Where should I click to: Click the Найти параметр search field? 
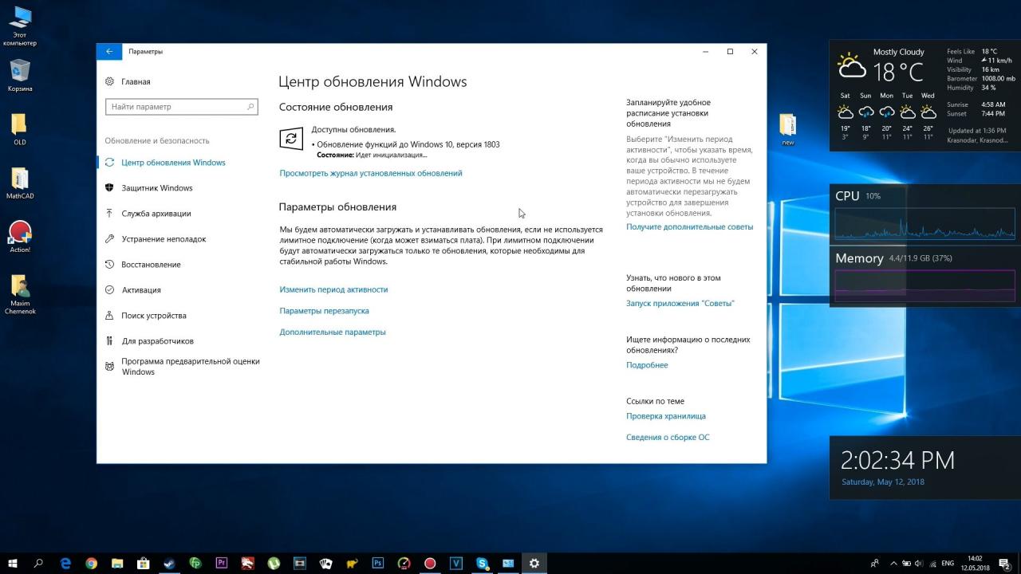tap(182, 107)
